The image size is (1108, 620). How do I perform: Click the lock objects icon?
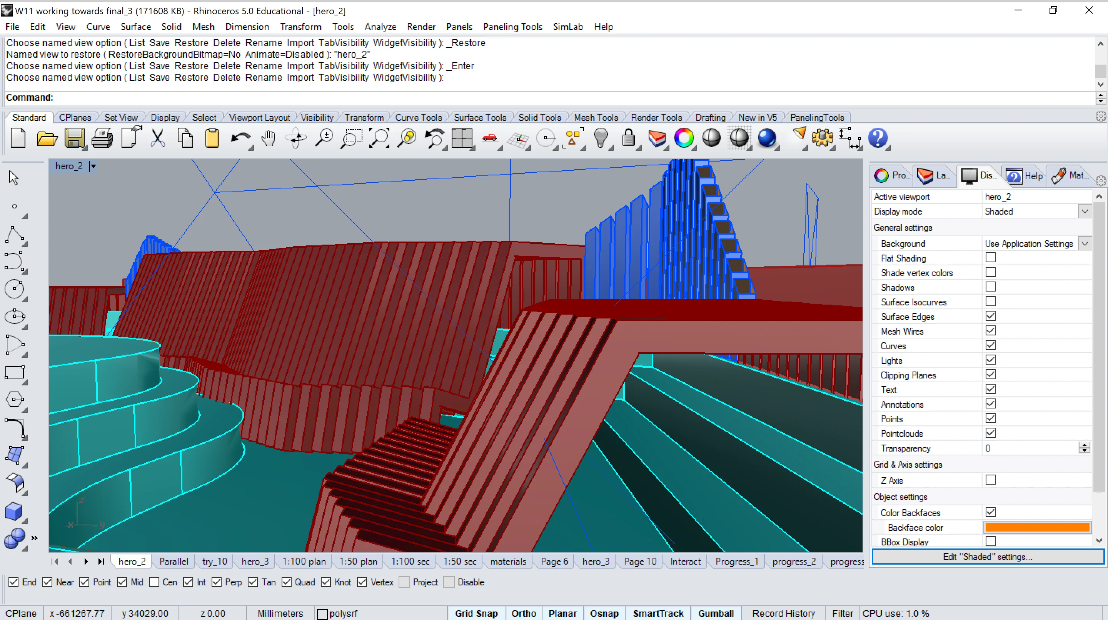629,138
